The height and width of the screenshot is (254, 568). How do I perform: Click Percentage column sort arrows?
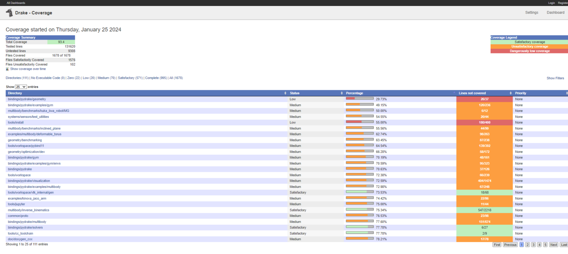pos(454,93)
